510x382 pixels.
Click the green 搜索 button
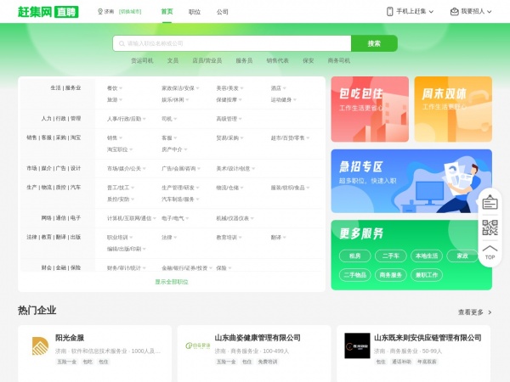374,43
